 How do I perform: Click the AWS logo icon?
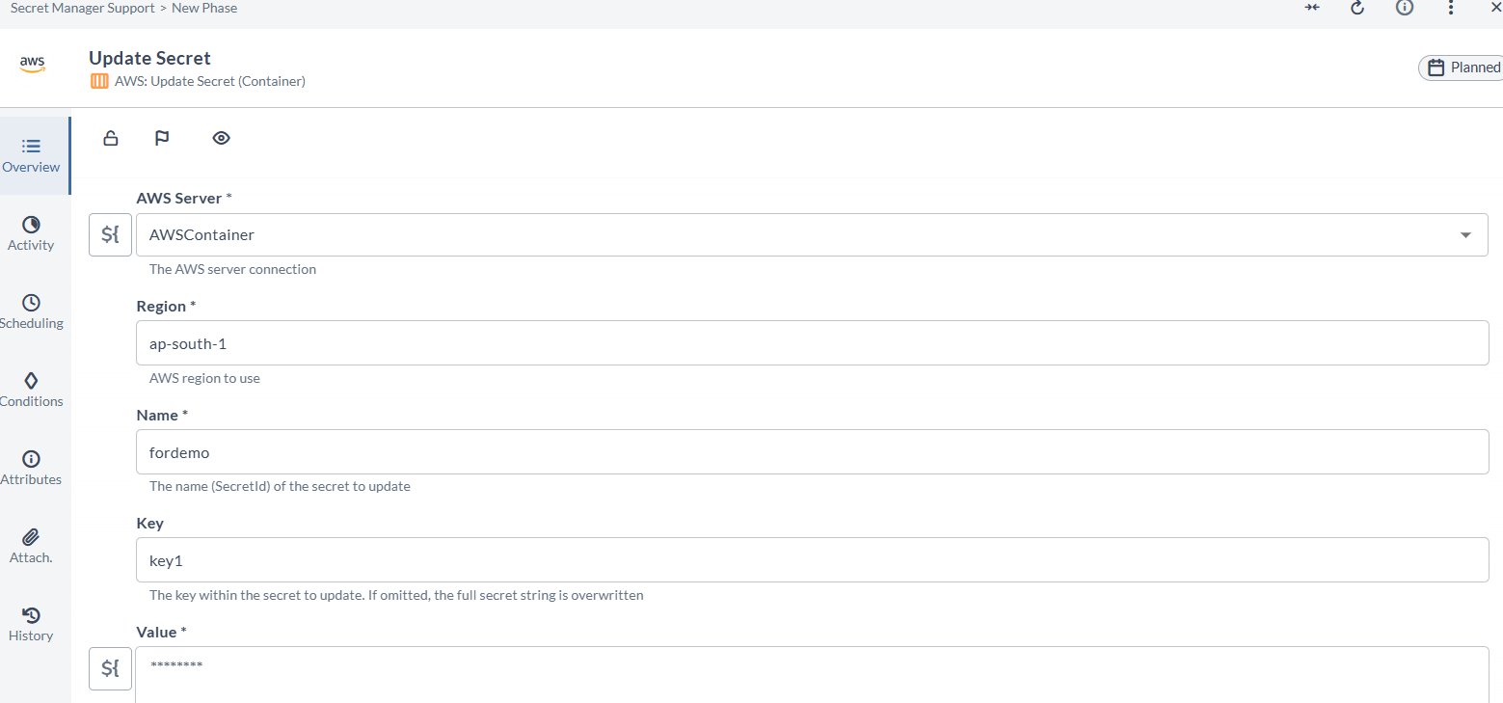click(32, 65)
